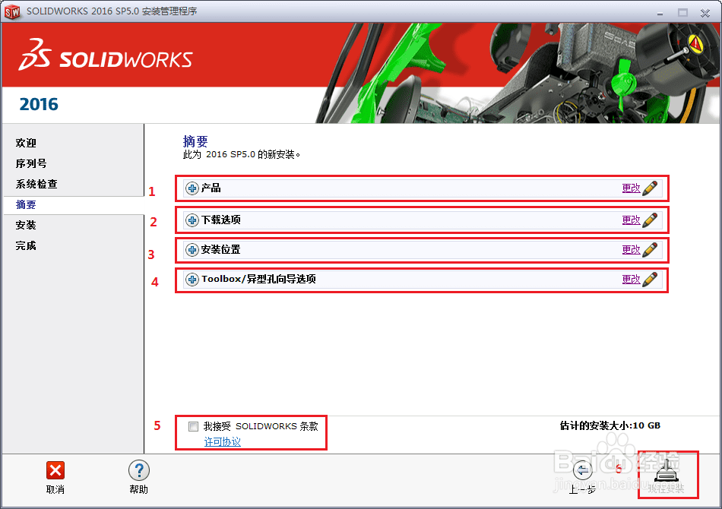Screen dimensions: 722x509
Task: Expand the 产品 section plus icon
Action: click(192, 188)
